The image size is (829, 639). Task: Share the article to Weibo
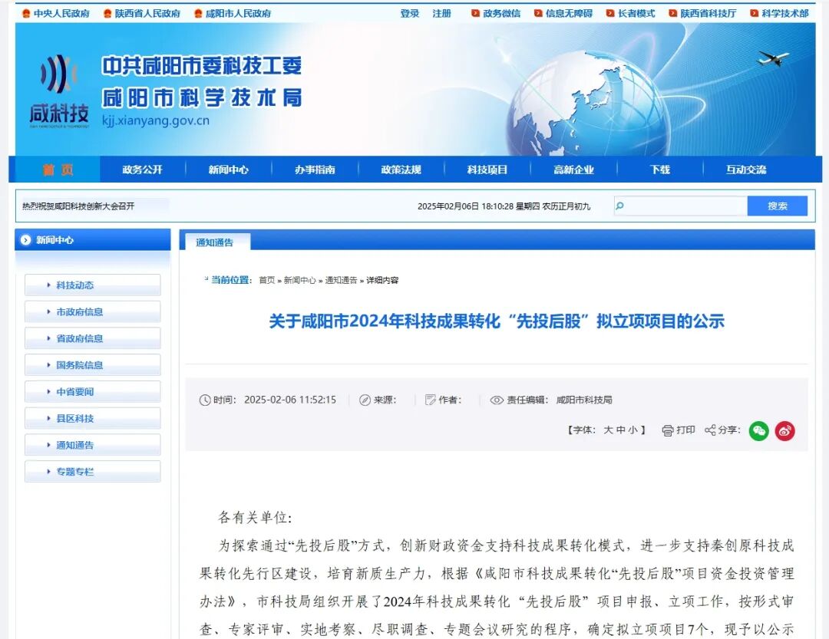pyautogui.click(x=785, y=431)
